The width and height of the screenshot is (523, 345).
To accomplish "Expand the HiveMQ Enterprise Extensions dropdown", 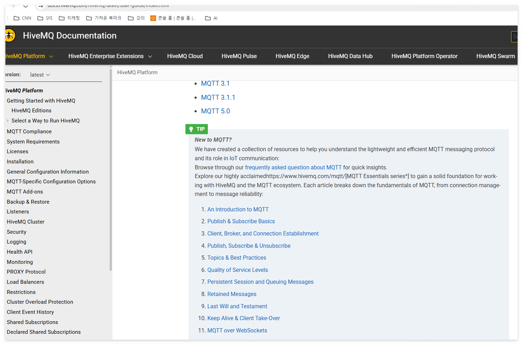I will tap(150, 56).
